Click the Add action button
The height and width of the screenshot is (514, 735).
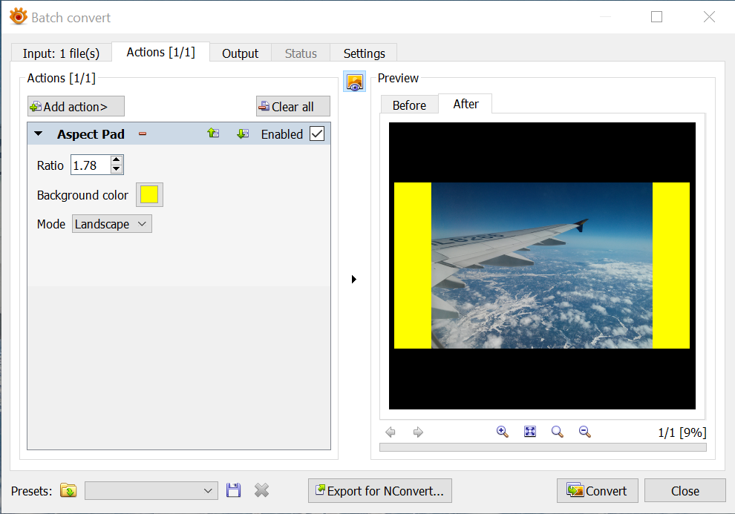(x=76, y=107)
